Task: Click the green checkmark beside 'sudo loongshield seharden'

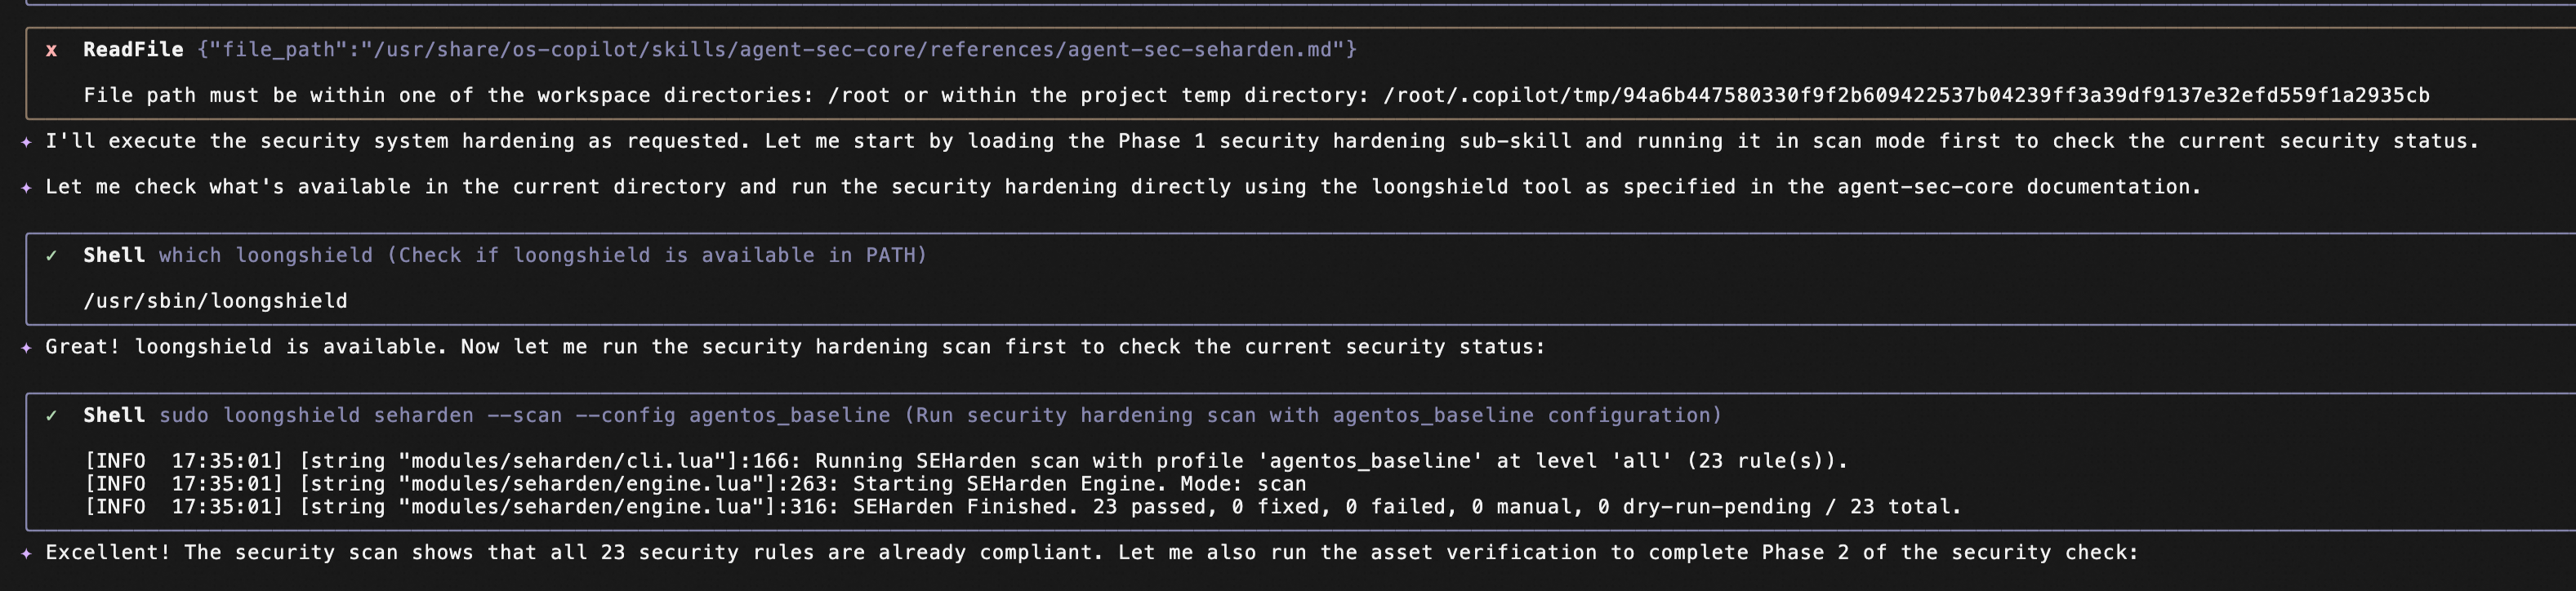Action: pos(51,416)
